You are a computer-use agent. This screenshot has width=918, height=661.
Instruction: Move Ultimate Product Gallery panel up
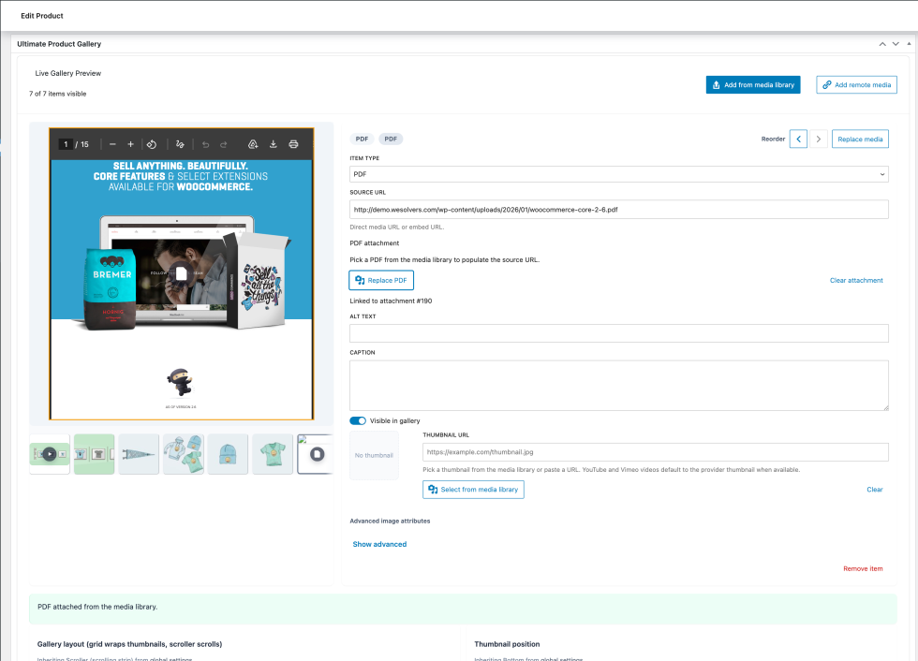click(882, 44)
